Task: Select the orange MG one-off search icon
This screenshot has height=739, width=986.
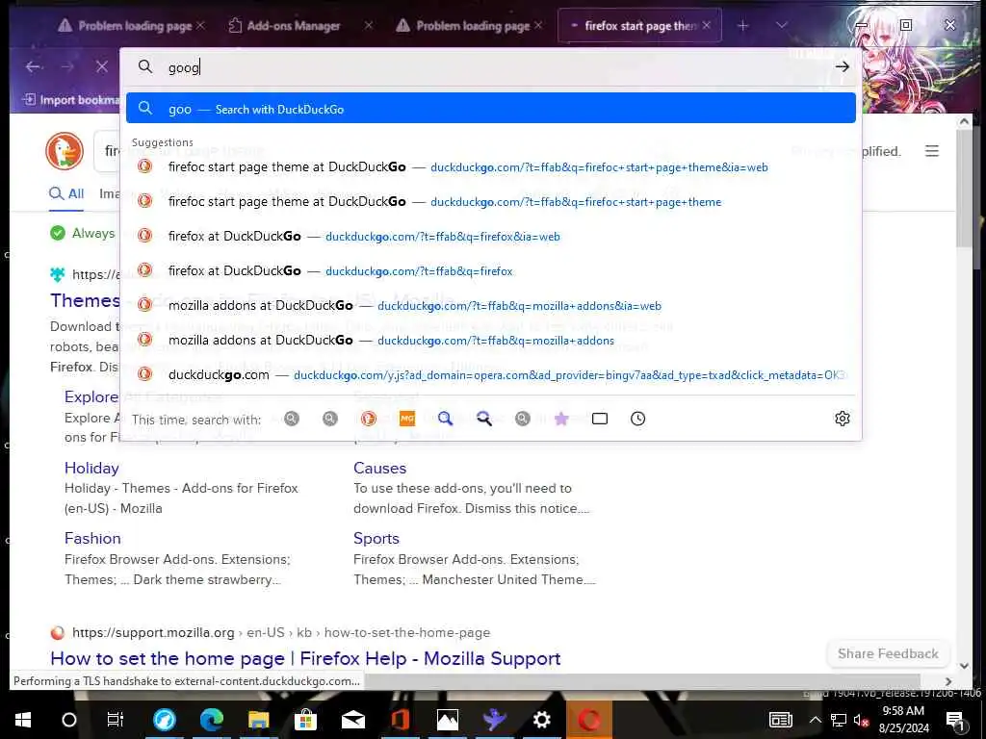Action: click(x=407, y=419)
